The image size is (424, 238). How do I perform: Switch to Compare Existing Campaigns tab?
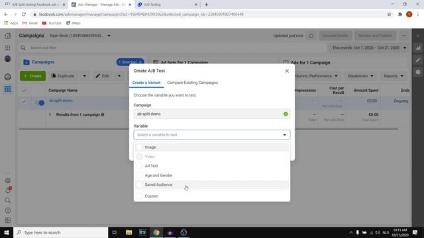coord(193,83)
